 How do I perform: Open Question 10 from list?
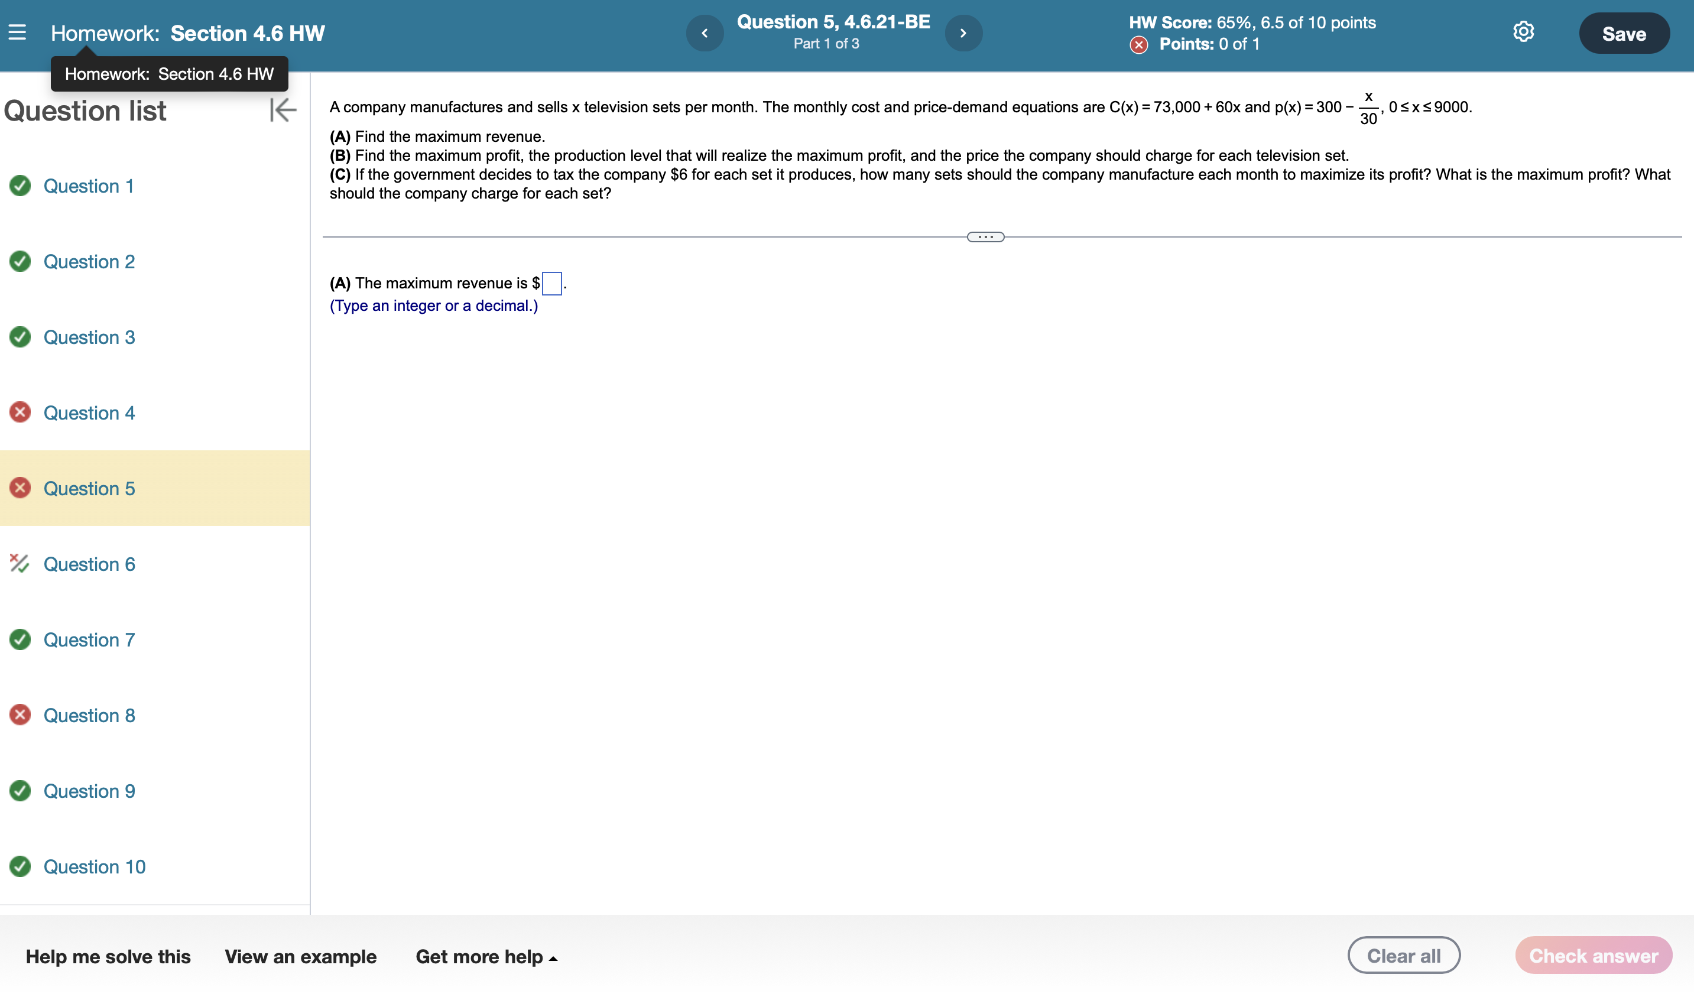94,866
